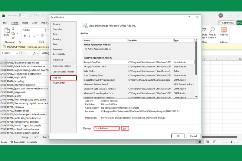Expand the Copy options arrow
This screenshot has width=242, height=161.
tap(18, 33)
